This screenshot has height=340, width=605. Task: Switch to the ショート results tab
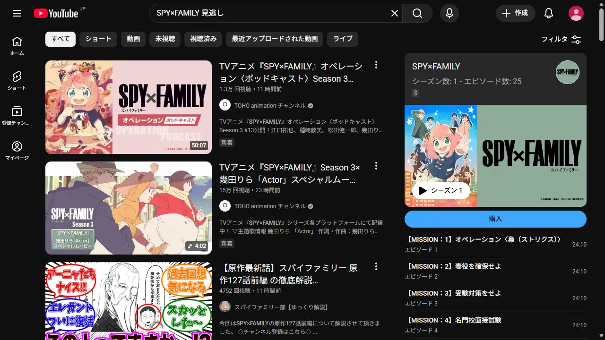pyautogui.click(x=98, y=39)
